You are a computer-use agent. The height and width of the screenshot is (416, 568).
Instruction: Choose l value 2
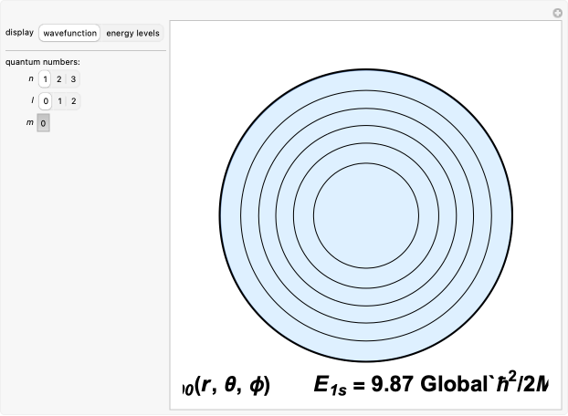tap(74, 101)
